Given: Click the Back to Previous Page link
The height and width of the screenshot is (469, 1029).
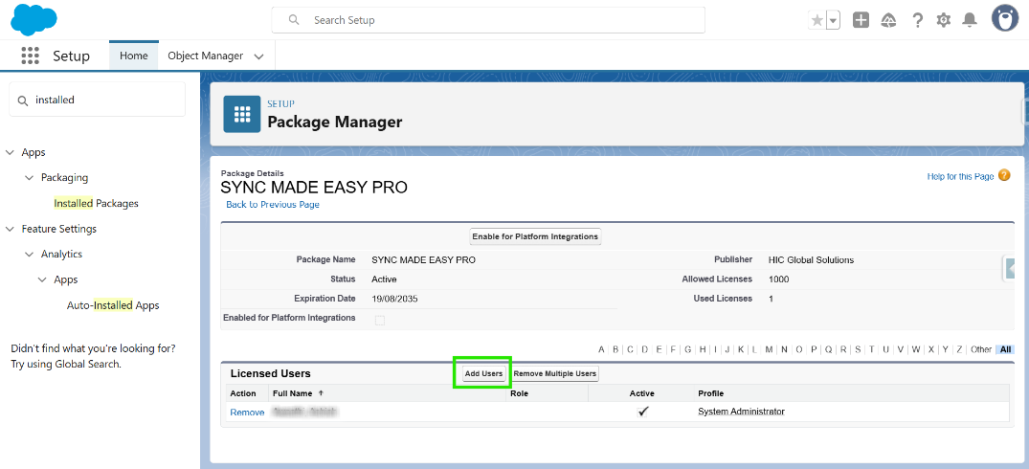Looking at the screenshot, I should [x=273, y=205].
